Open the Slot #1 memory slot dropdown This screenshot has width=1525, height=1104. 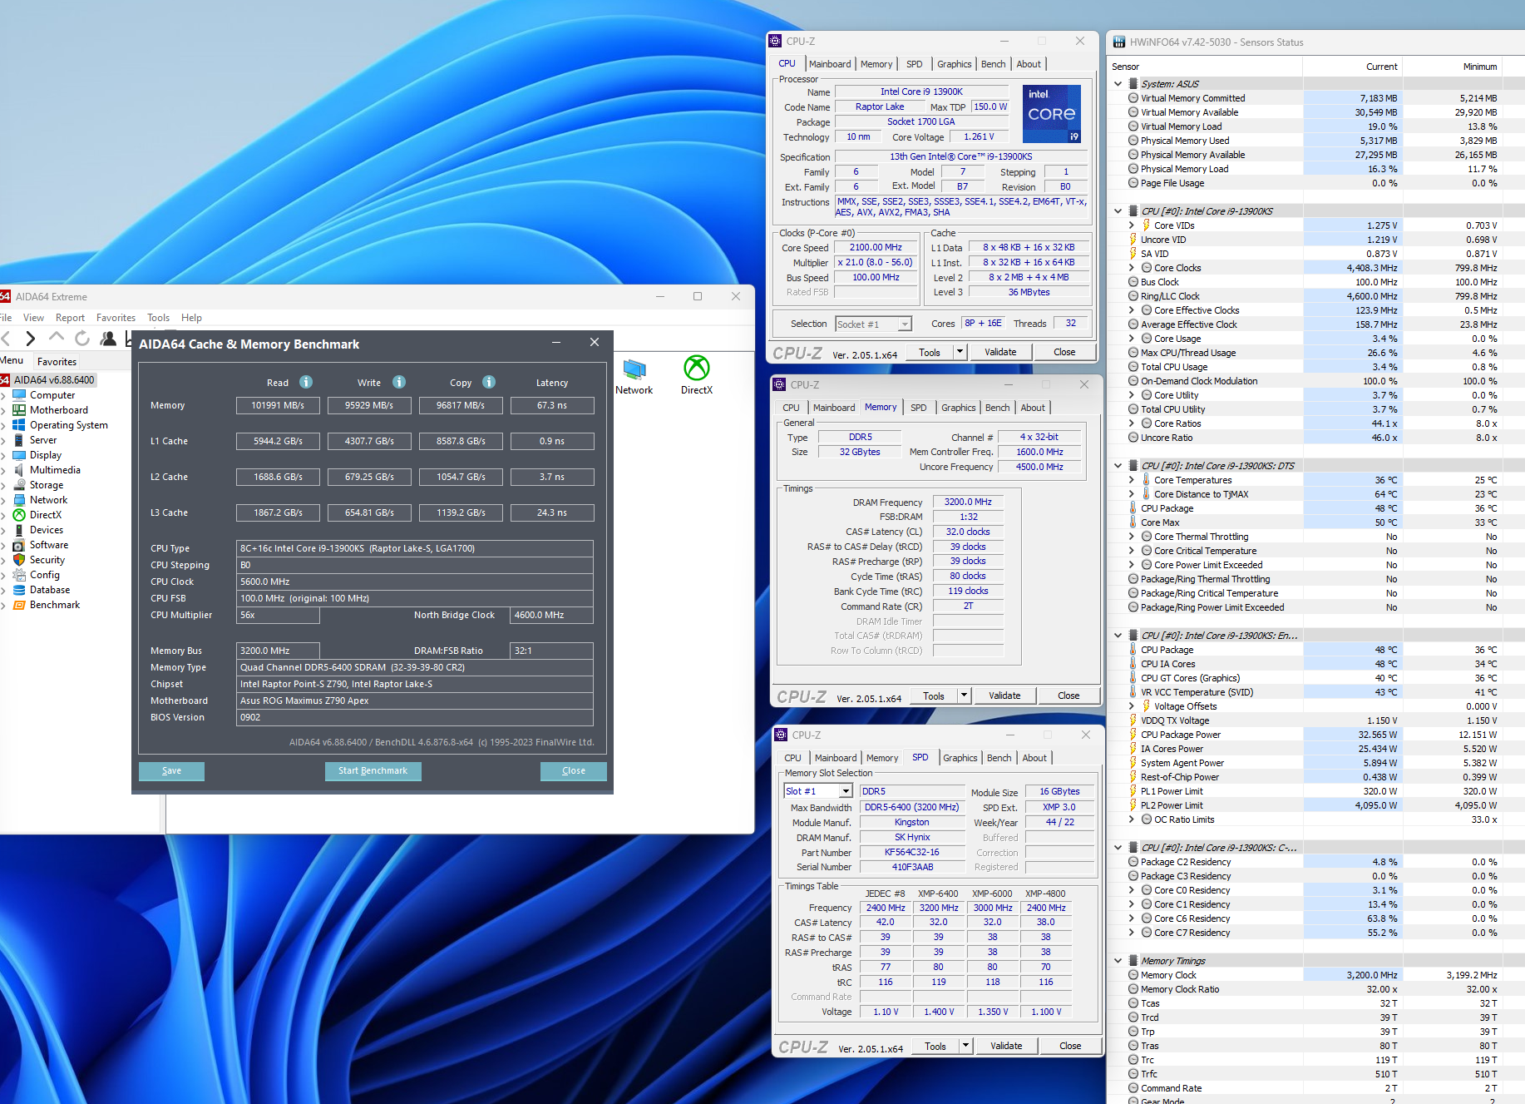(x=846, y=791)
